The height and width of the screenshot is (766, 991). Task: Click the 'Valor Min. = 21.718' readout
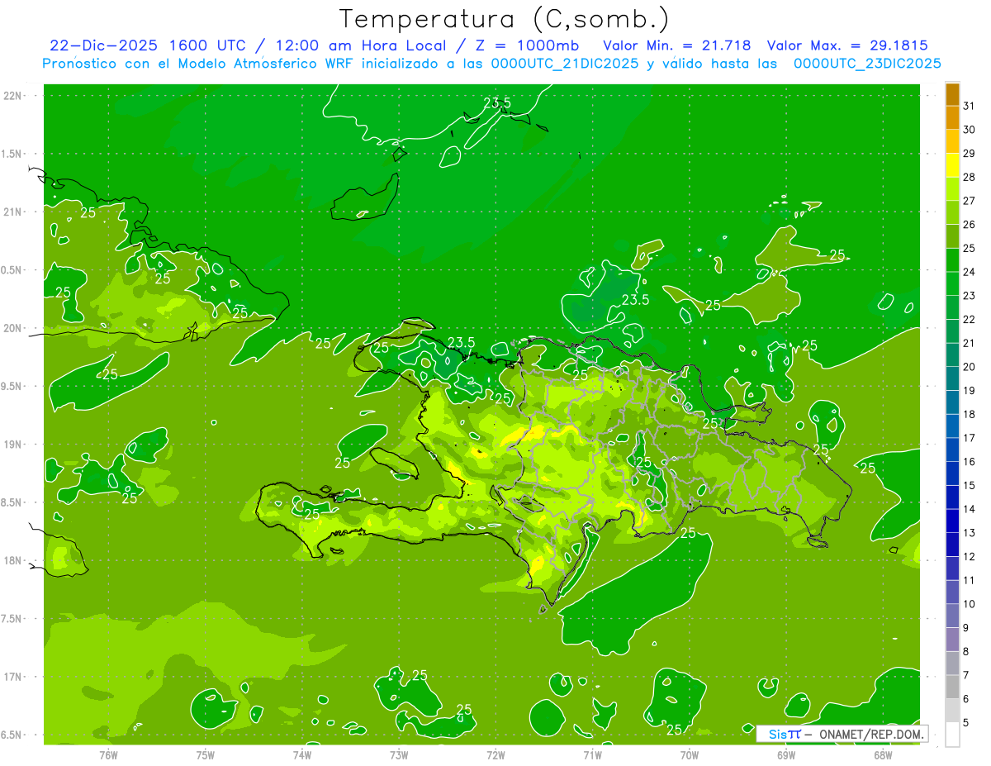tap(677, 45)
